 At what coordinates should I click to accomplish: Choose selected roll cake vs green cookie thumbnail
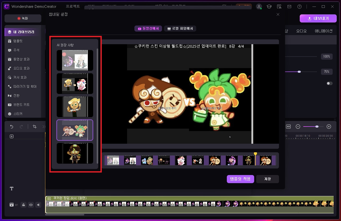click(x=75, y=130)
